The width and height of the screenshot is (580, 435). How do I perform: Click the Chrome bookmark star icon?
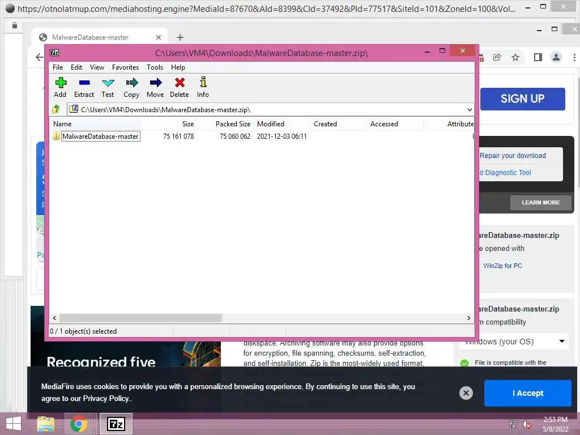click(515, 57)
